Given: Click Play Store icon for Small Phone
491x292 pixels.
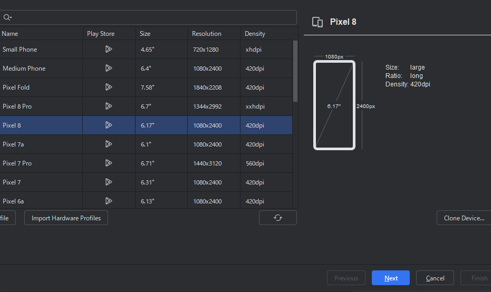Looking at the screenshot, I should 109,49.
